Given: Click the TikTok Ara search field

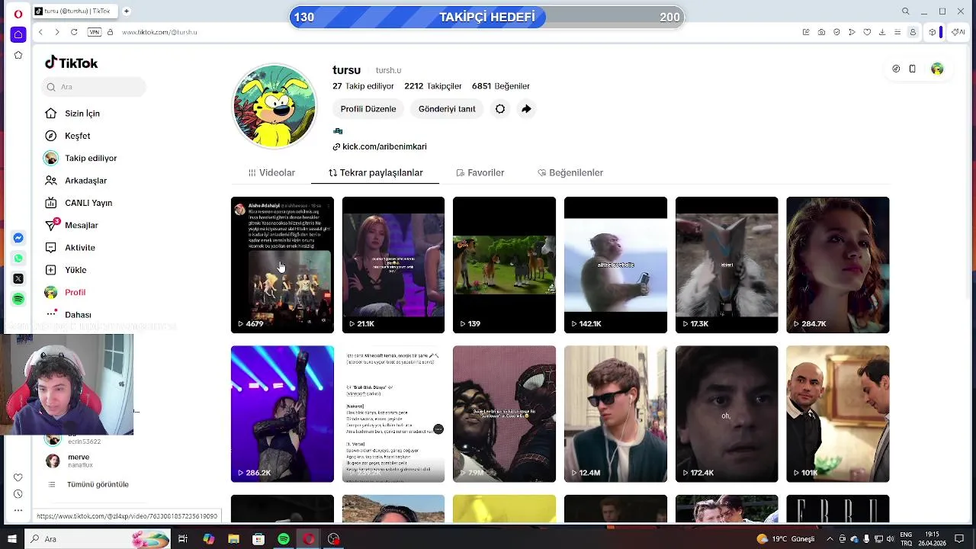Looking at the screenshot, I should tap(94, 87).
